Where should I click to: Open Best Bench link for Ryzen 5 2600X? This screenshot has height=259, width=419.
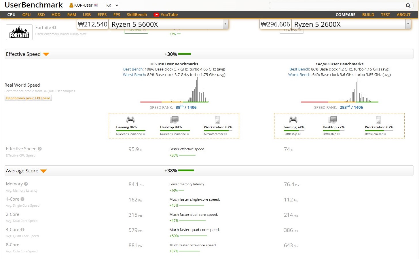pyautogui.click(x=299, y=69)
